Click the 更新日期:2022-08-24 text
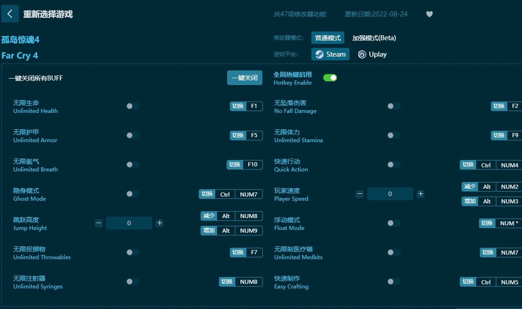 tap(376, 14)
